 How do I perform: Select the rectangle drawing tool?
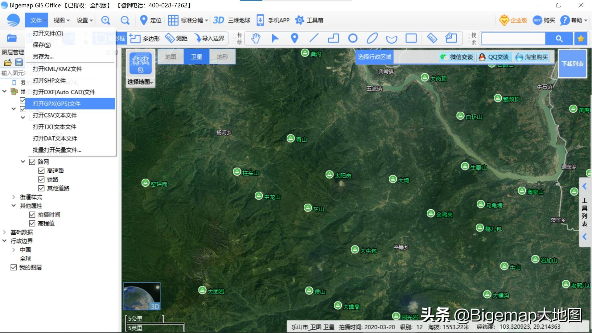coord(411,38)
